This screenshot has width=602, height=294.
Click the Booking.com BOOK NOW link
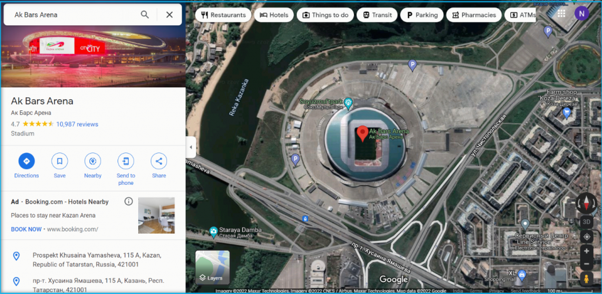pyautogui.click(x=26, y=229)
